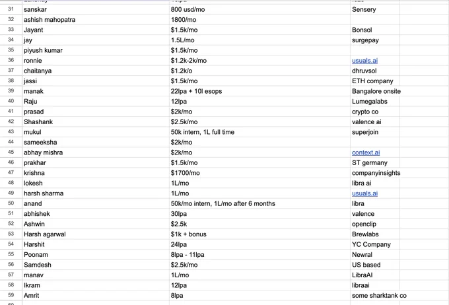Select the 'YC Company' cell
Screen dimensions: 449x305
pos(375,244)
